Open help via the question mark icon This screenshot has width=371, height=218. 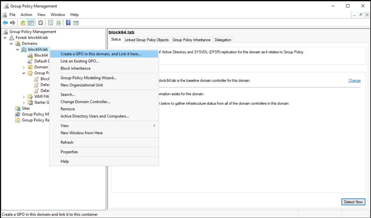point(68,22)
